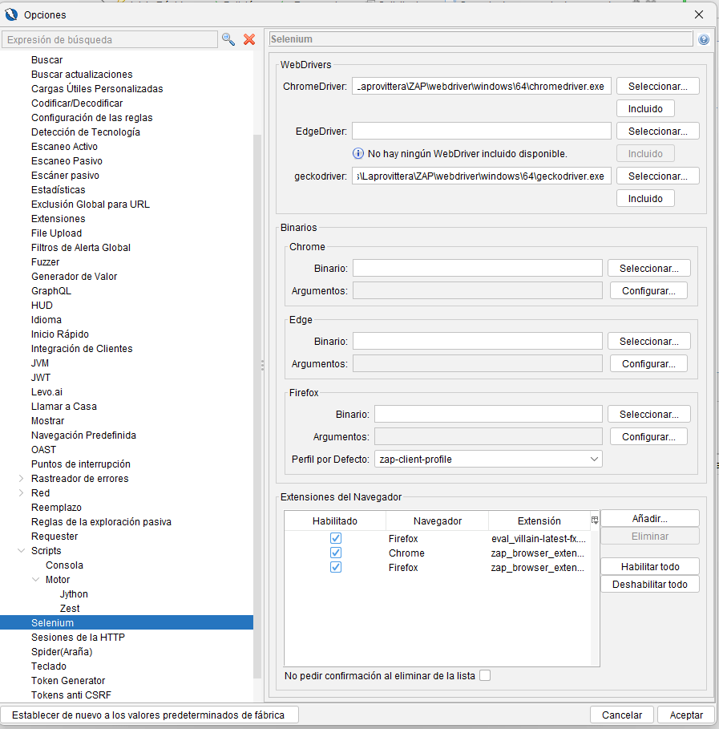Click the Aceptar button
The height and width of the screenshot is (729, 719).
pyautogui.click(x=686, y=715)
